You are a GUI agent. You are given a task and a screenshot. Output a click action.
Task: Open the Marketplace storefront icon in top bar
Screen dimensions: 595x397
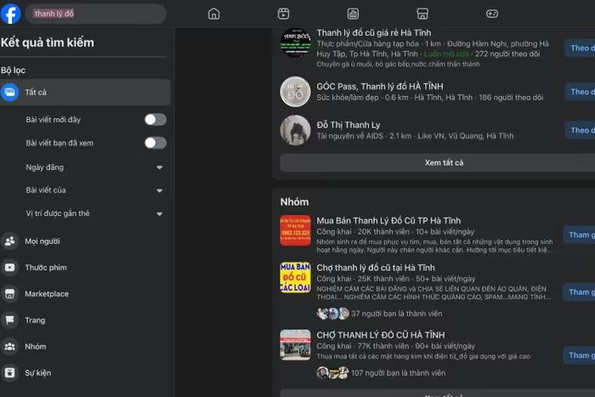pyautogui.click(x=422, y=14)
